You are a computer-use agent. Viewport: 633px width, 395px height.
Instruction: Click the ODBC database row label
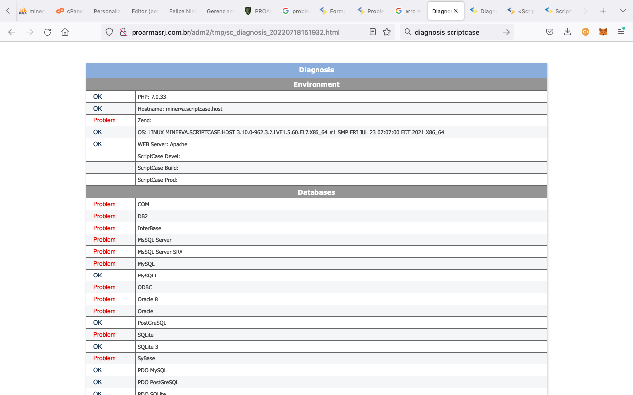tap(145, 287)
